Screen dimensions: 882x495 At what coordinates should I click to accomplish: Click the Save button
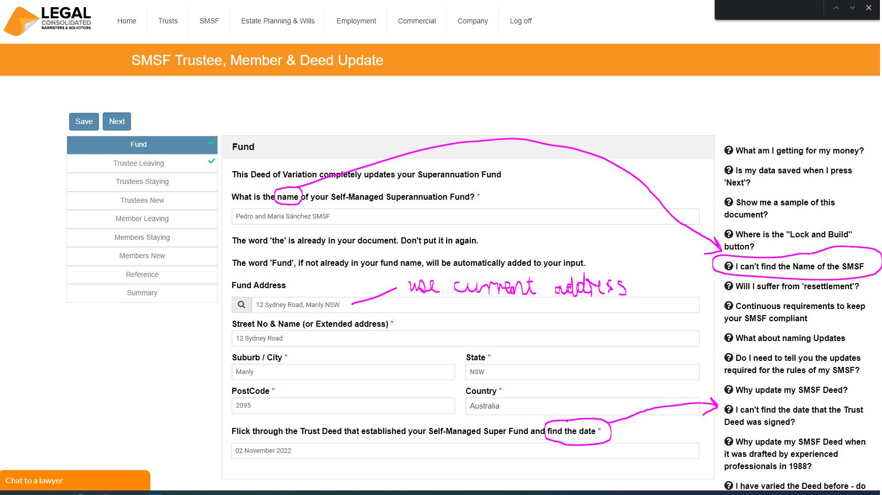[x=84, y=121]
